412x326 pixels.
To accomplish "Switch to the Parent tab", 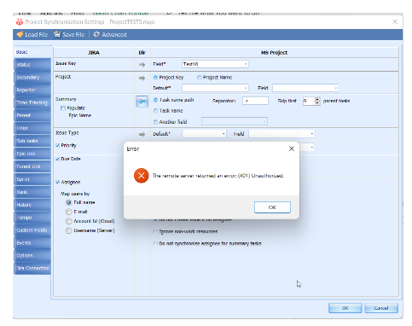I will pyautogui.click(x=32, y=115).
